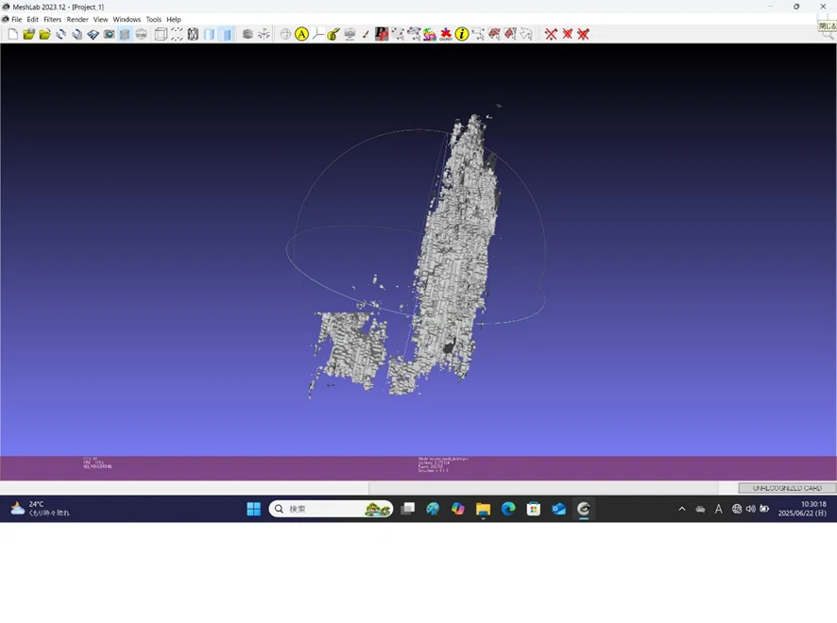Select vertices in rectangular region tool
The height and width of the screenshot is (623, 837).
pos(478,34)
